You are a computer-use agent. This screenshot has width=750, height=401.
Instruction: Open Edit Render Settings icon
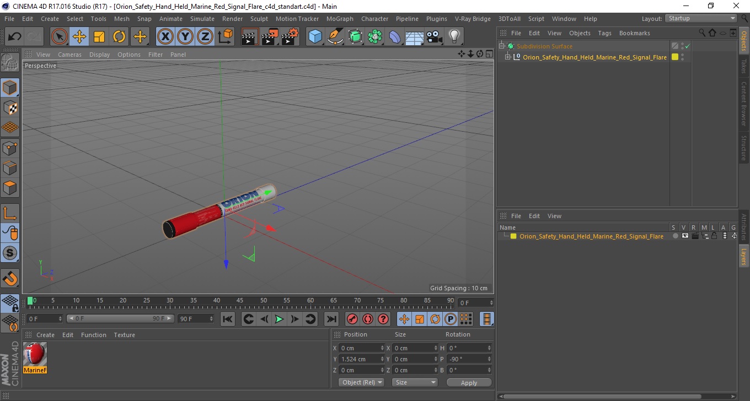(290, 37)
